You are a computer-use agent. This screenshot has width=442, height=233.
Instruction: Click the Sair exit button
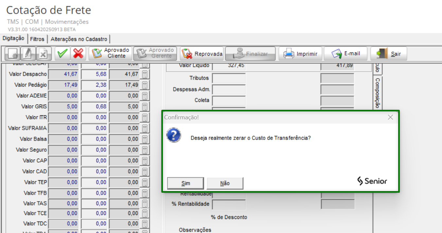(x=389, y=54)
